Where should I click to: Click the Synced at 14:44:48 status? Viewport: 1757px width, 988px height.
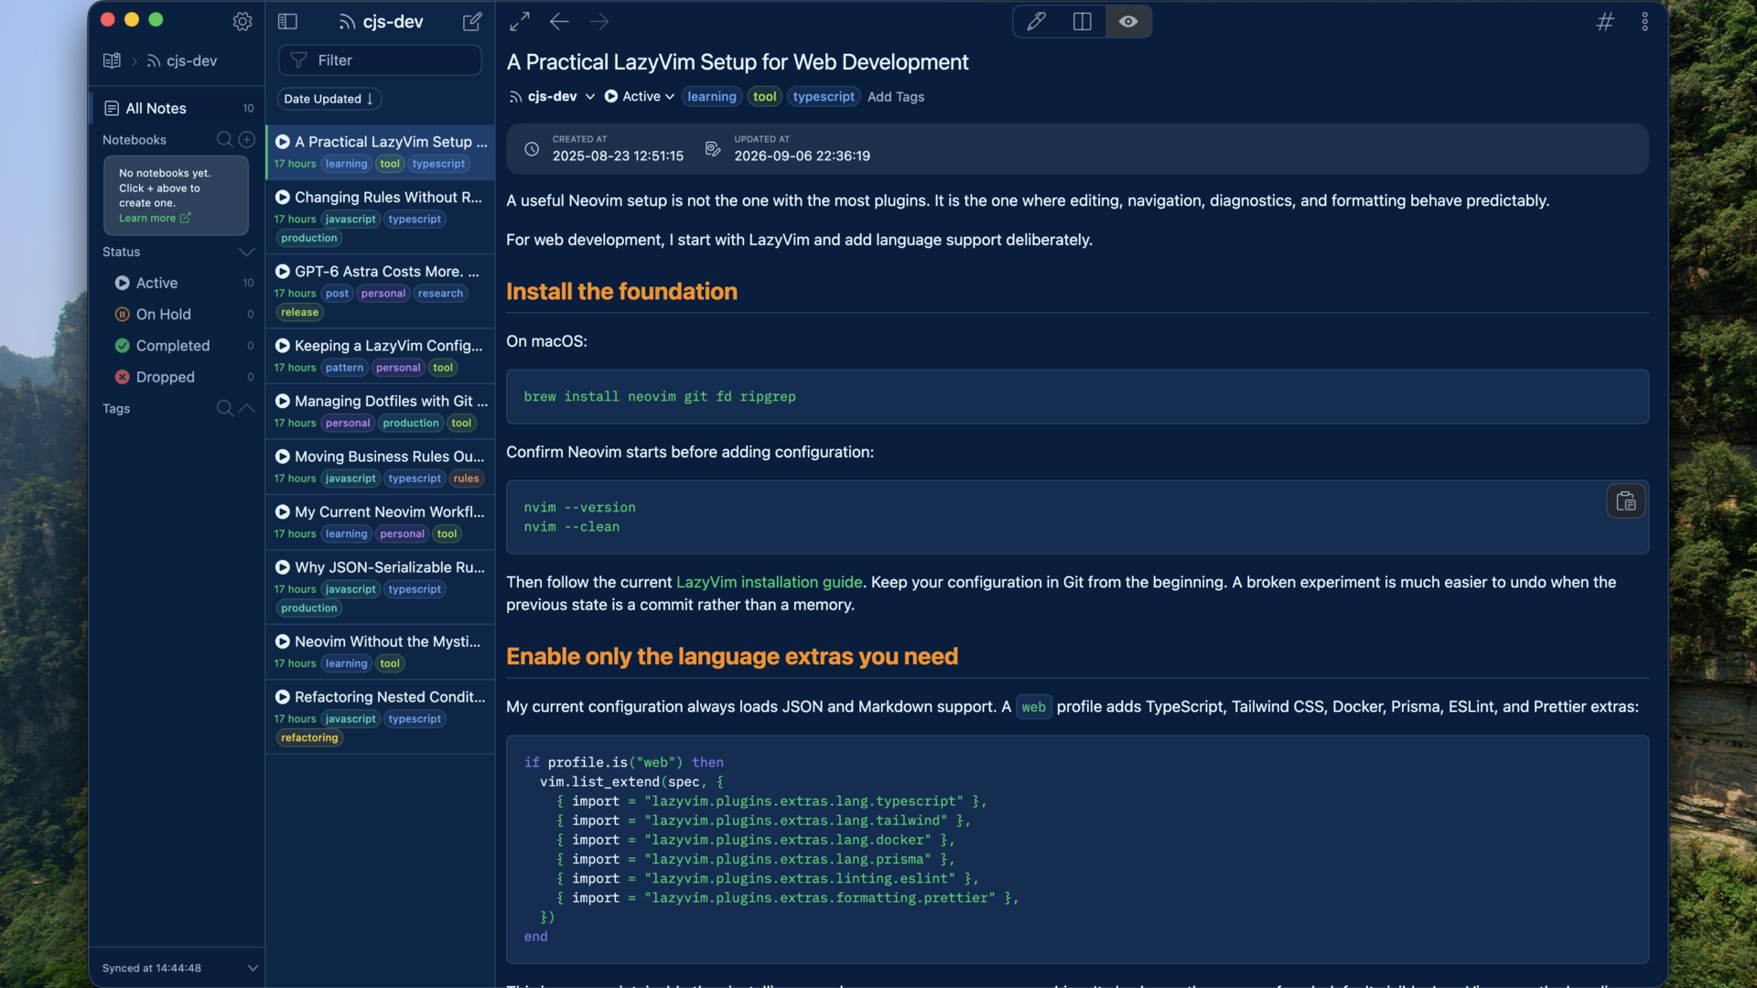[152, 968]
